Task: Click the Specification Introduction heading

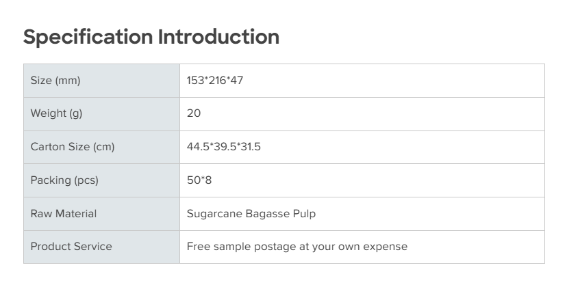Action: [x=151, y=37]
